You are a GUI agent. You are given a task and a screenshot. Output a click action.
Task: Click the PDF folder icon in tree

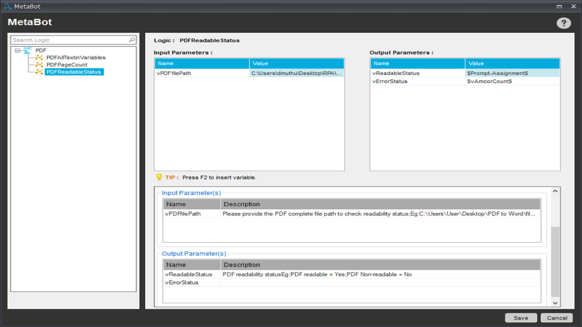pos(28,50)
